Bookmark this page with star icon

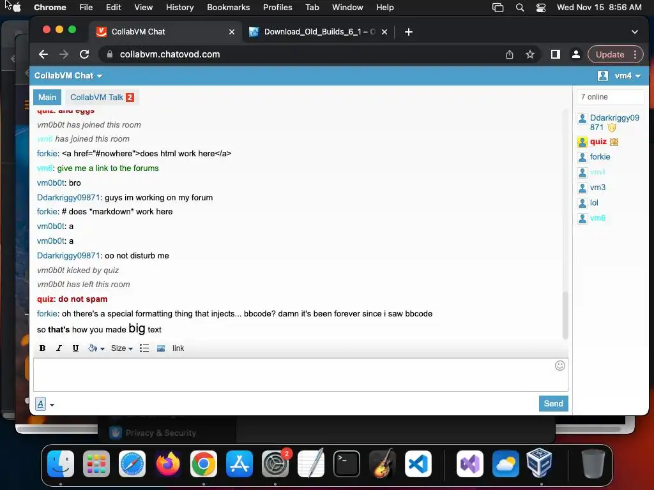530,55
